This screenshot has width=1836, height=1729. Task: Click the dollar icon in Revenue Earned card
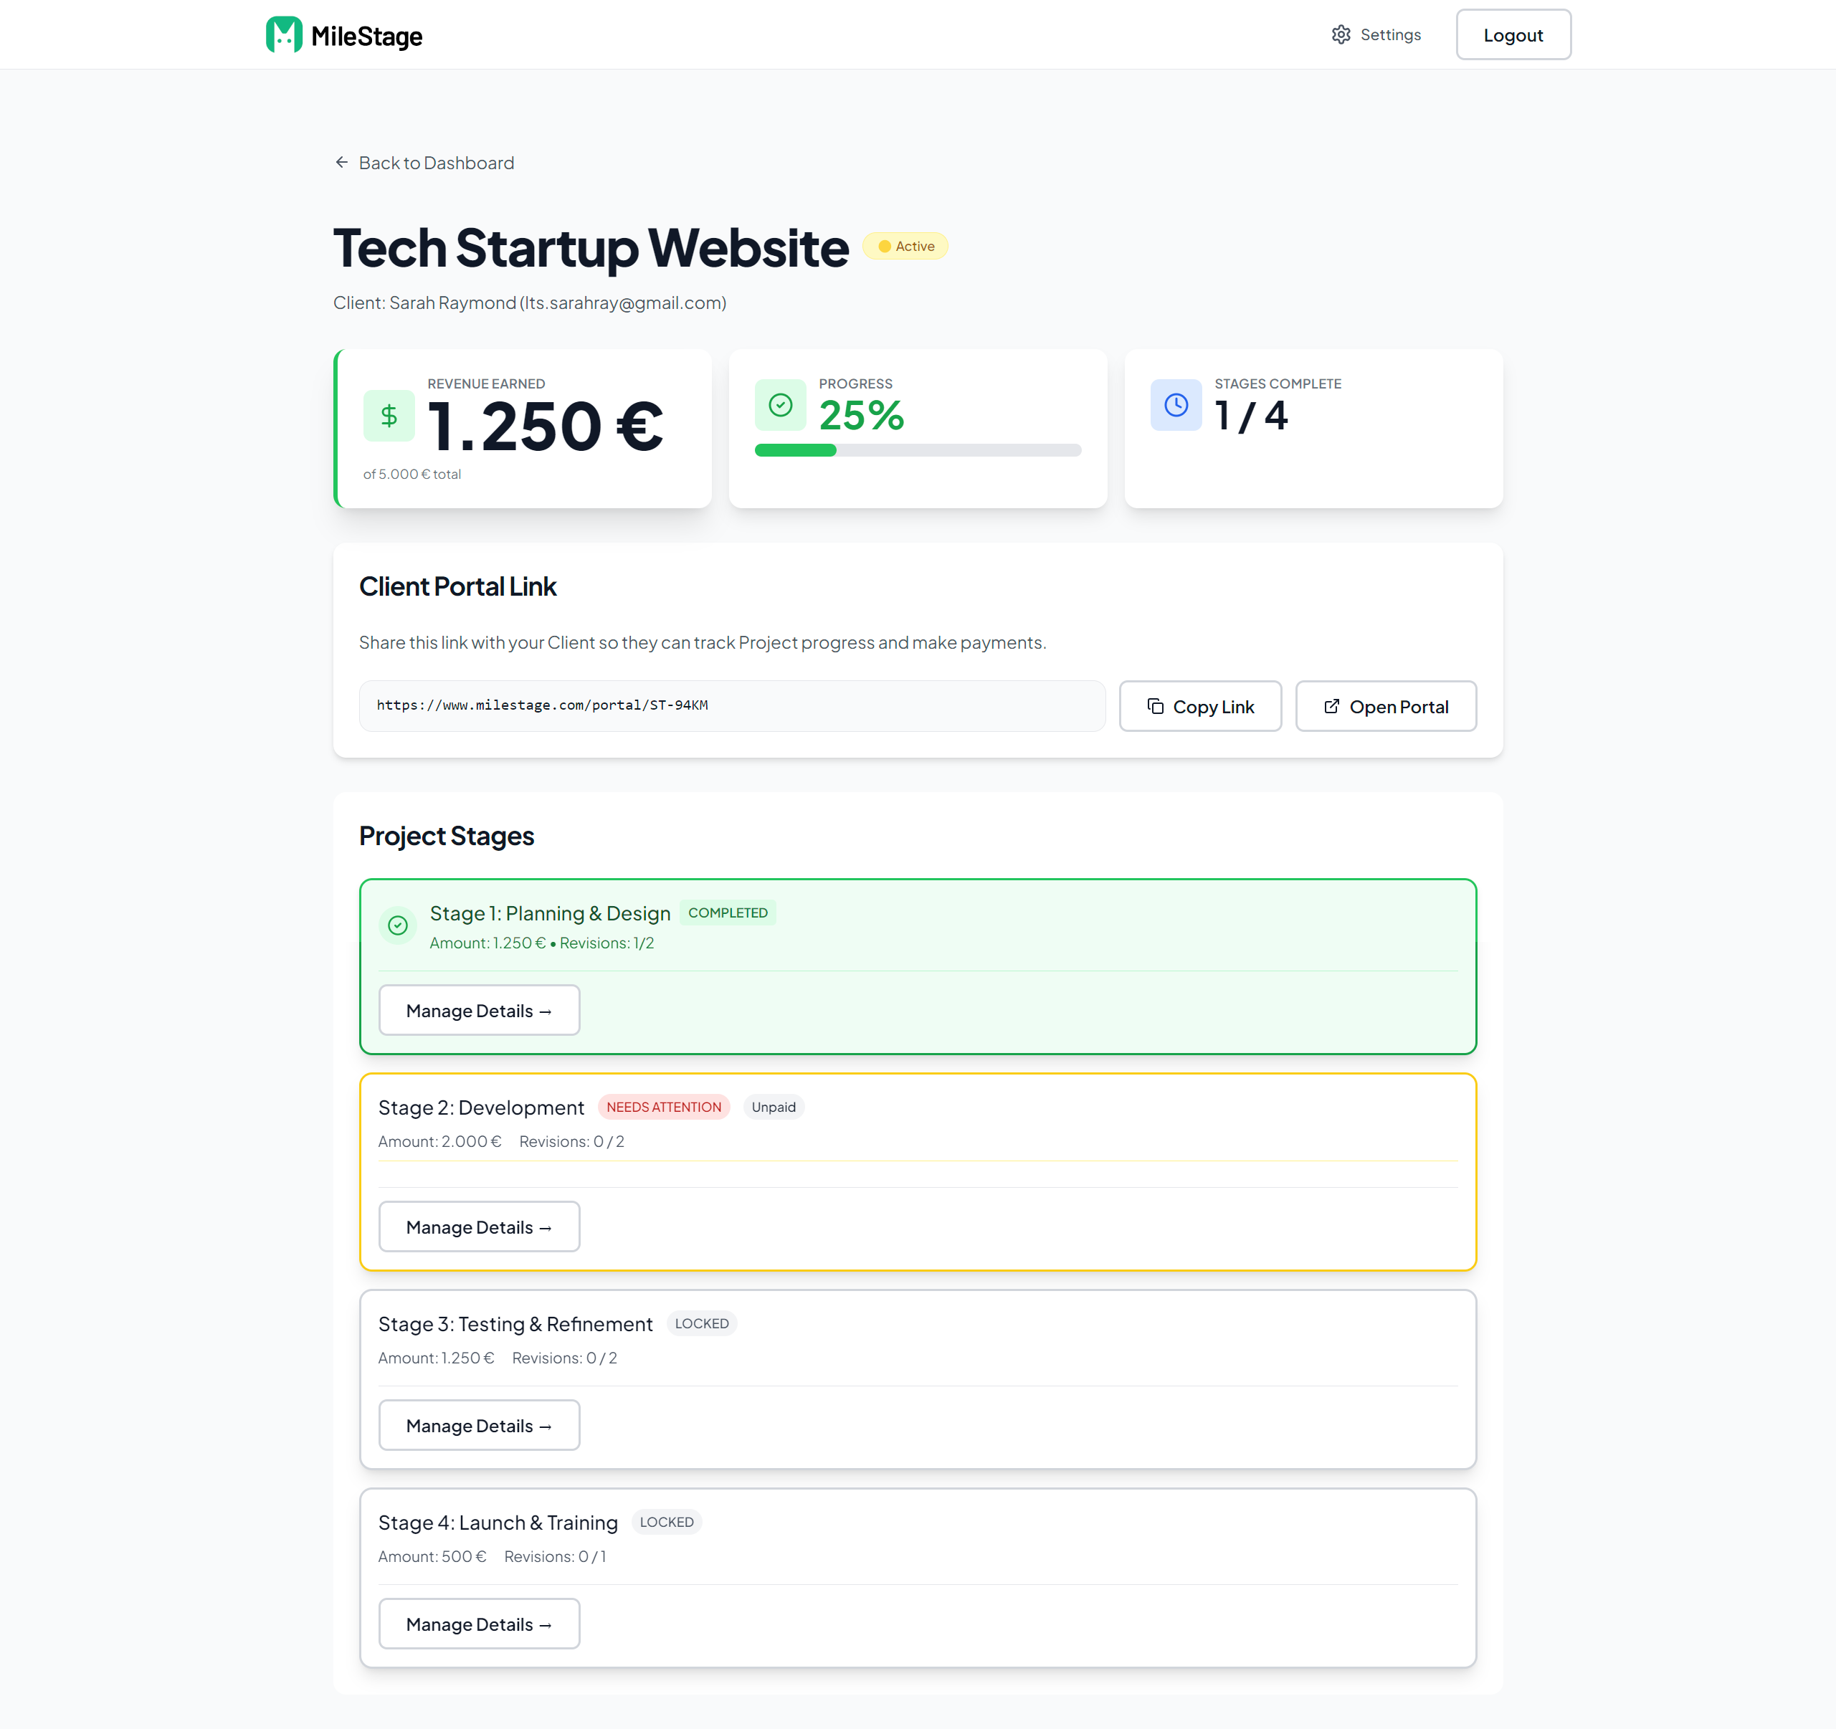[x=389, y=416]
